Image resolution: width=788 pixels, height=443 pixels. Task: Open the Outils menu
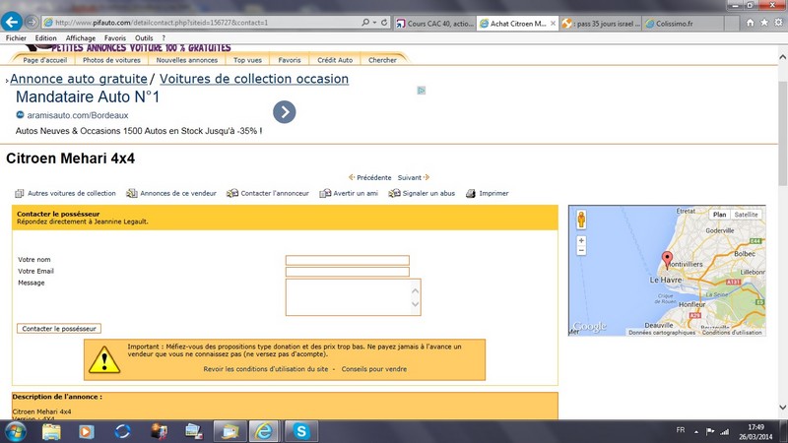pos(144,38)
